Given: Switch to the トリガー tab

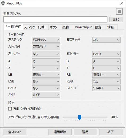Looking at the screenshot, I should (x=42, y=27).
